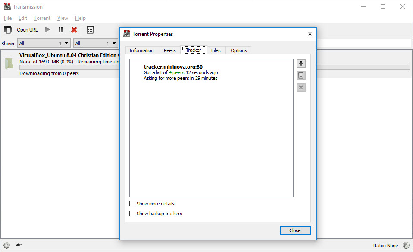The height and width of the screenshot is (252, 413).
Task: Open the Edit menu
Action: 23,18
